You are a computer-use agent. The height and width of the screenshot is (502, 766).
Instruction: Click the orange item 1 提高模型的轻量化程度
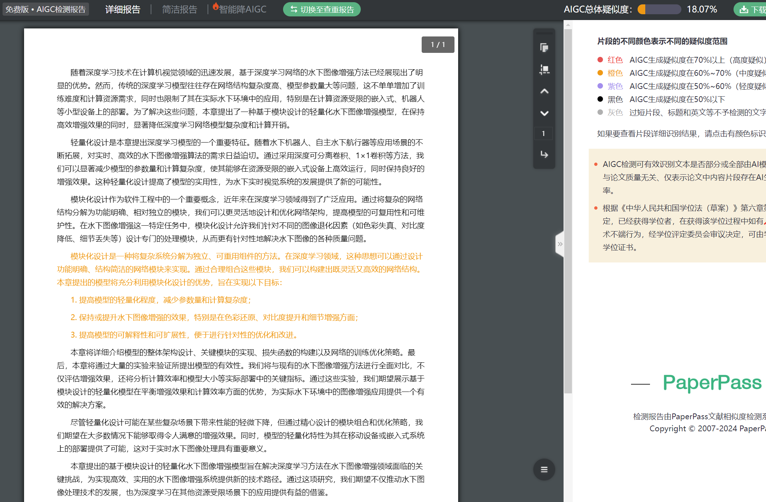click(160, 300)
